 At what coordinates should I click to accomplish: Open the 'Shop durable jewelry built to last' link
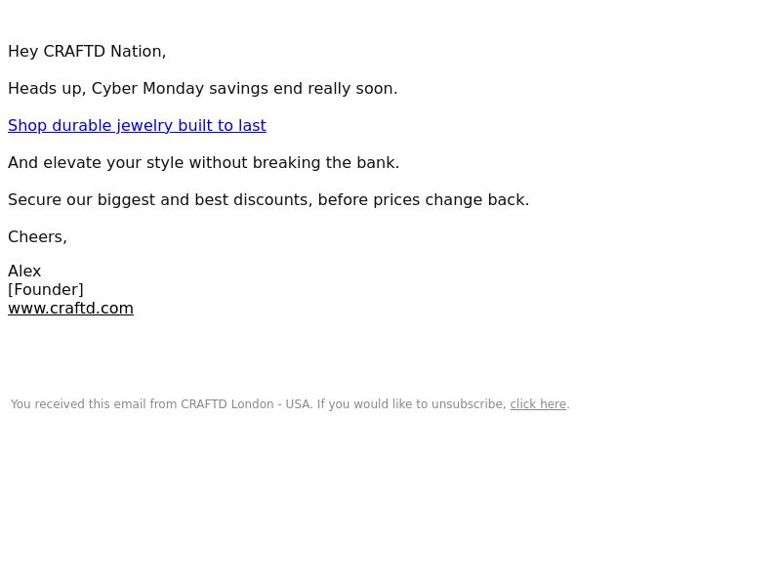coord(137,126)
